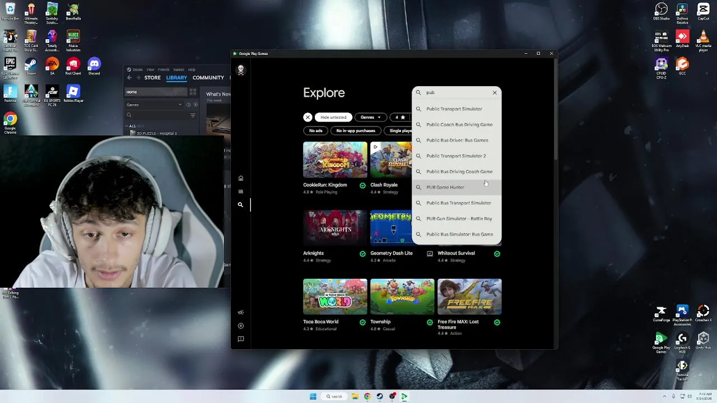This screenshot has width=717, height=403.
Task: Open Free Fire MAX game thumbnail
Action: pyautogui.click(x=469, y=297)
